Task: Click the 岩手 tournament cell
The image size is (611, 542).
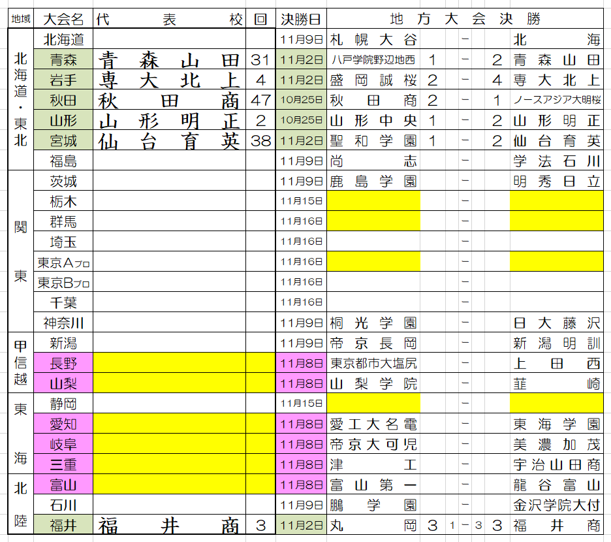Action: click(63, 80)
